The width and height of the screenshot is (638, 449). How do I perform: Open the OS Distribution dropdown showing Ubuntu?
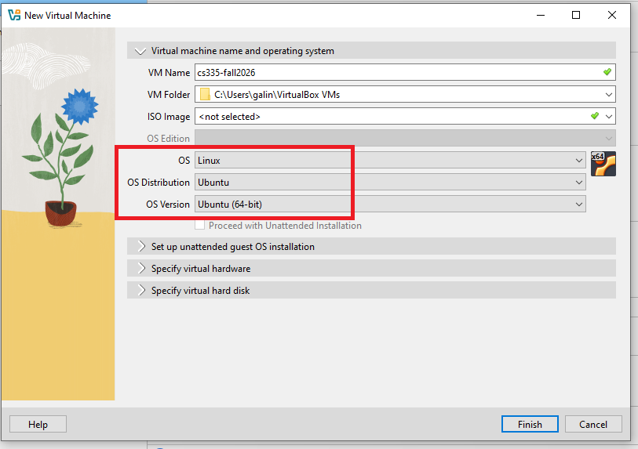[x=390, y=183]
